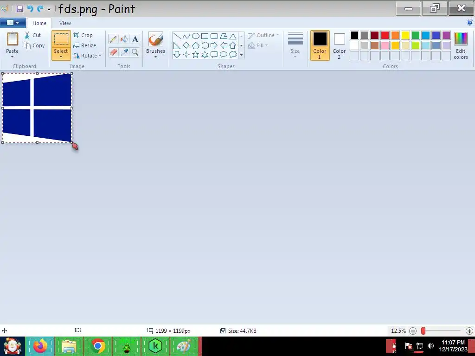The height and width of the screenshot is (356, 475).
Task: Select the Fill with color bucket tool
Action: 124,39
